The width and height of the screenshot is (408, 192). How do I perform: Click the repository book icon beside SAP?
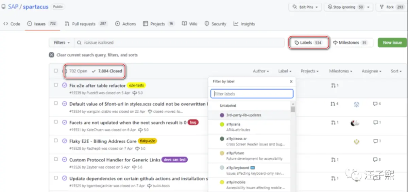click(x=3, y=7)
